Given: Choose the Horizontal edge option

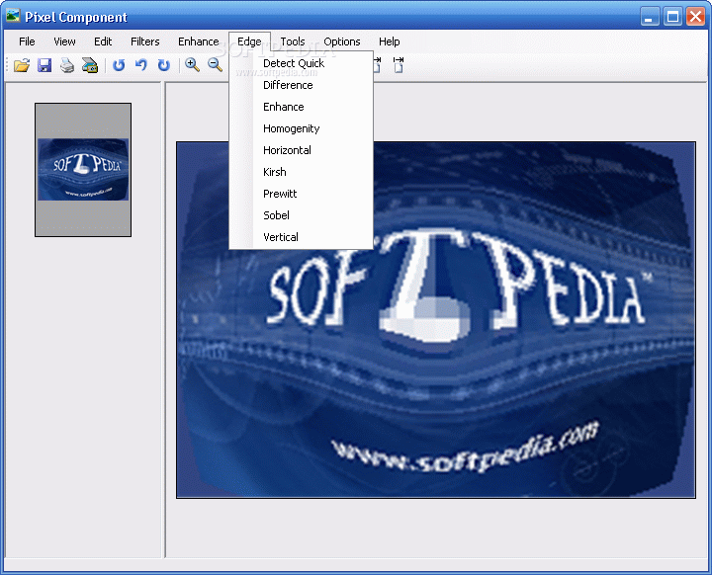Looking at the screenshot, I should coord(301,151).
